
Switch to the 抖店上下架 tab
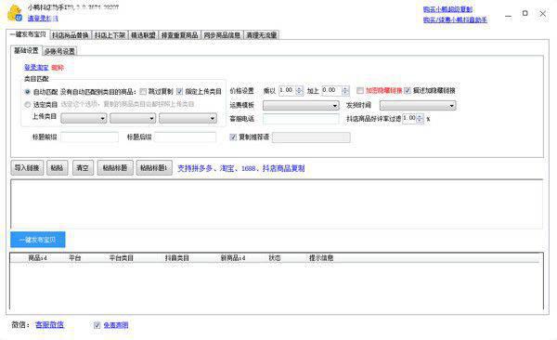(x=110, y=35)
